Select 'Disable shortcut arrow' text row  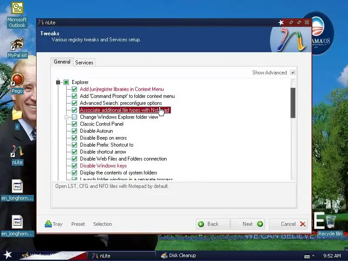103,152
